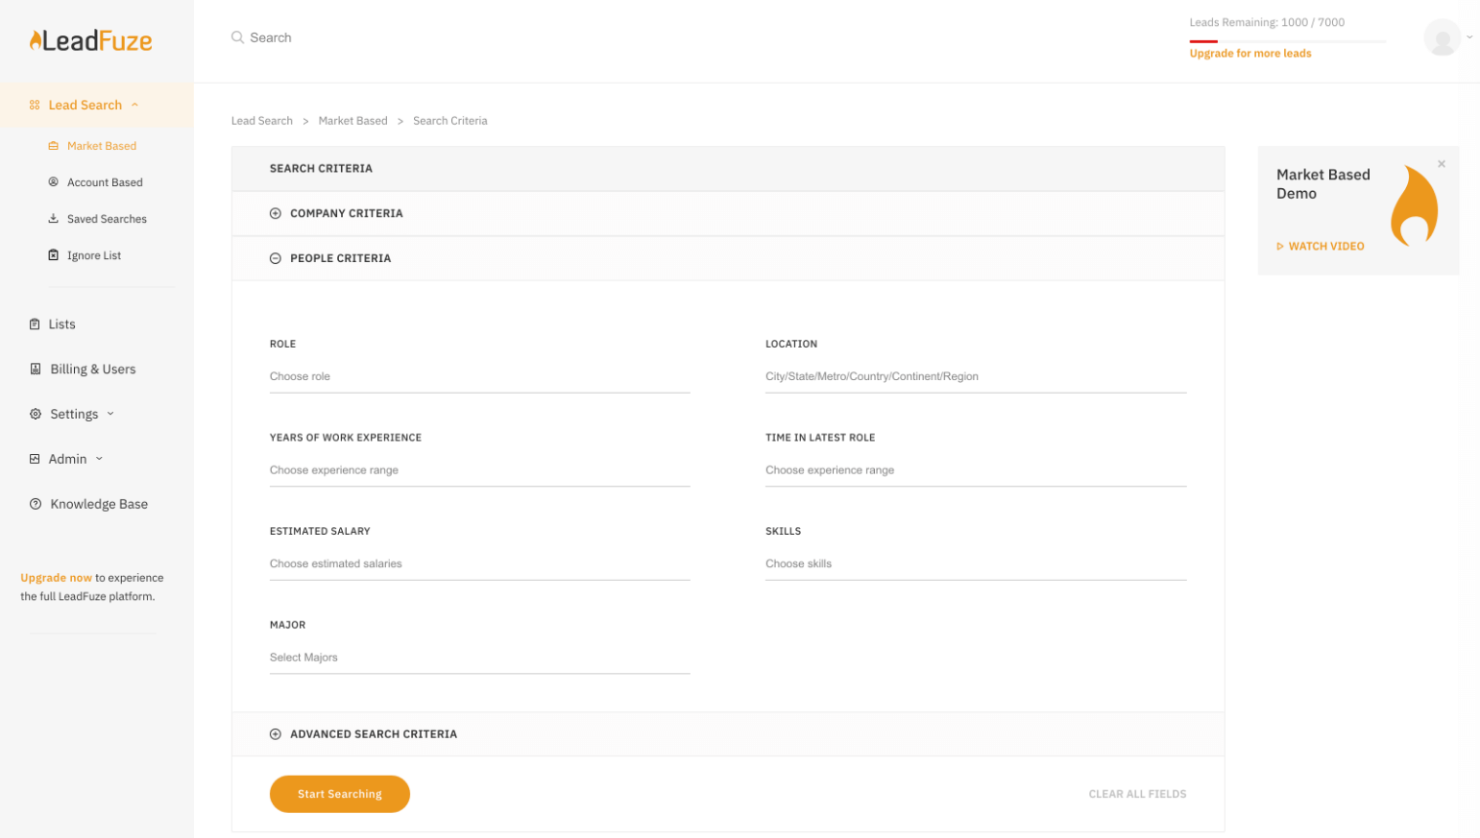Click the Lists clipboard icon
The image size is (1480, 838).
point(36,324)
